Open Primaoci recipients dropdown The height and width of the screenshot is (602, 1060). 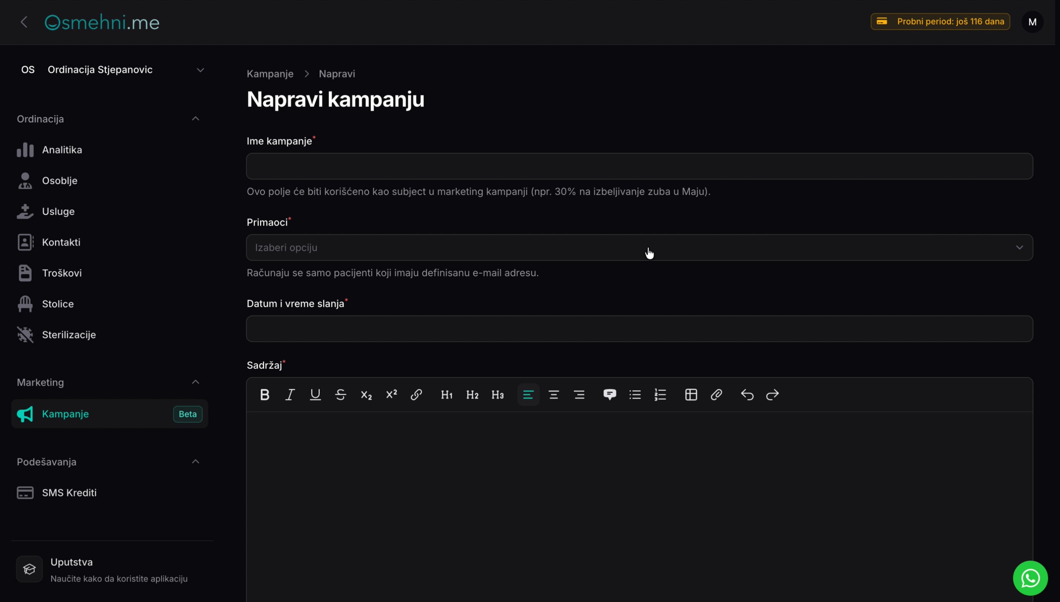coord(639,248)
